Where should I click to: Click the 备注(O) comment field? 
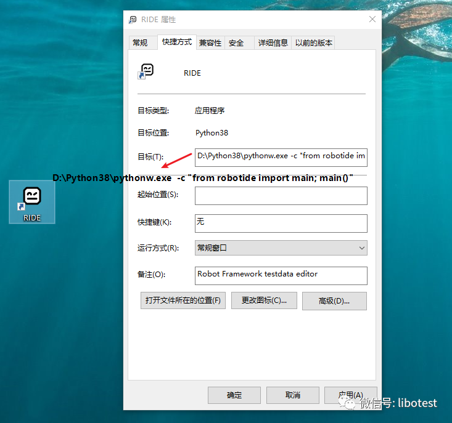[x=281, y=276]
